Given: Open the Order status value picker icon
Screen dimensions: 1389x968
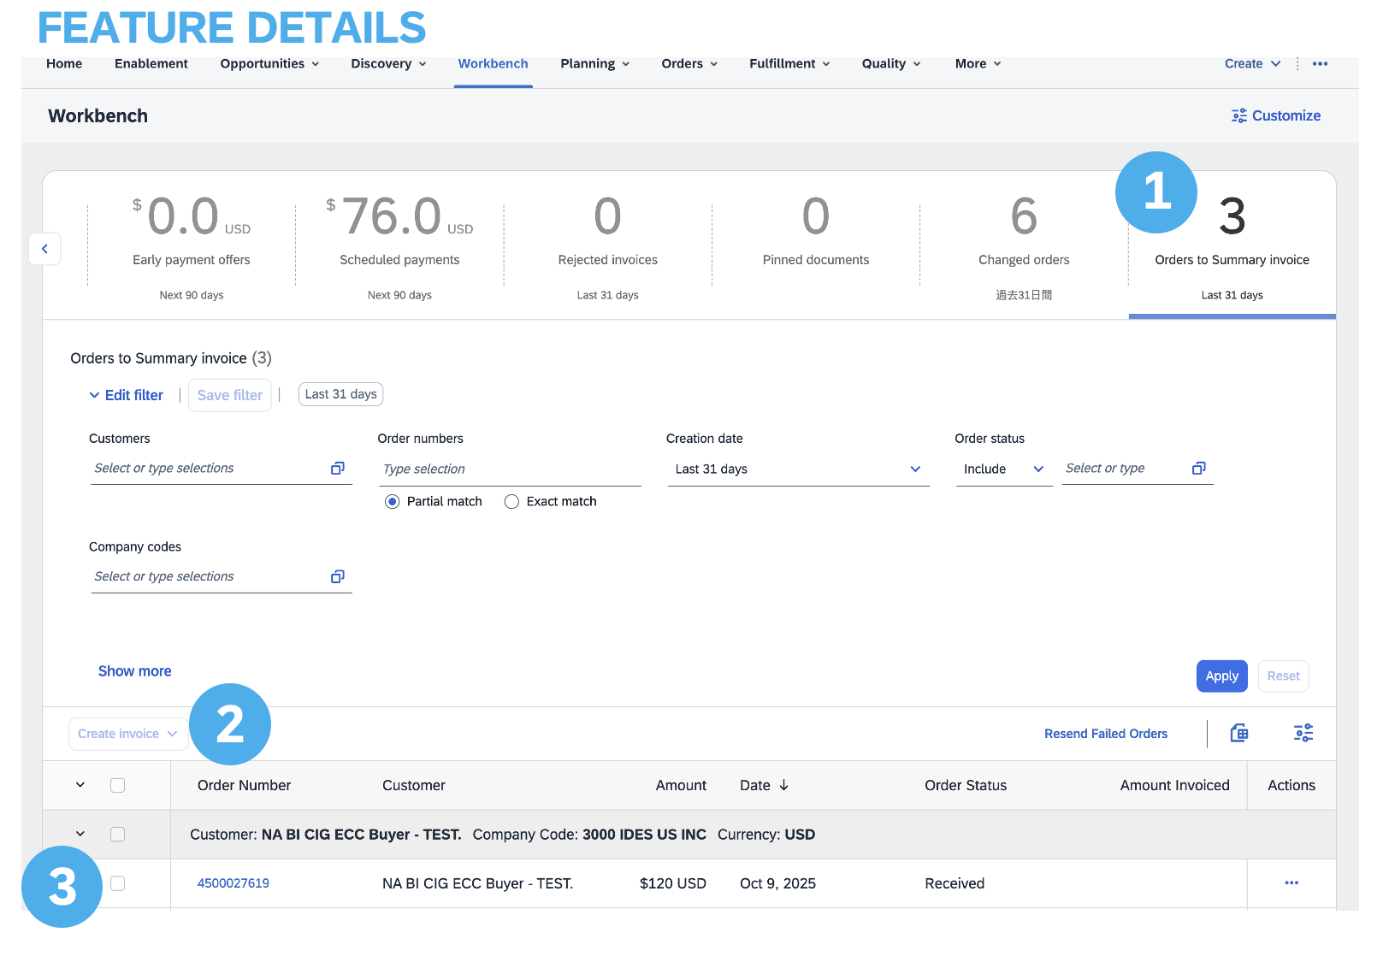Looking at the screenshot, I should [x=1198, y=468].
